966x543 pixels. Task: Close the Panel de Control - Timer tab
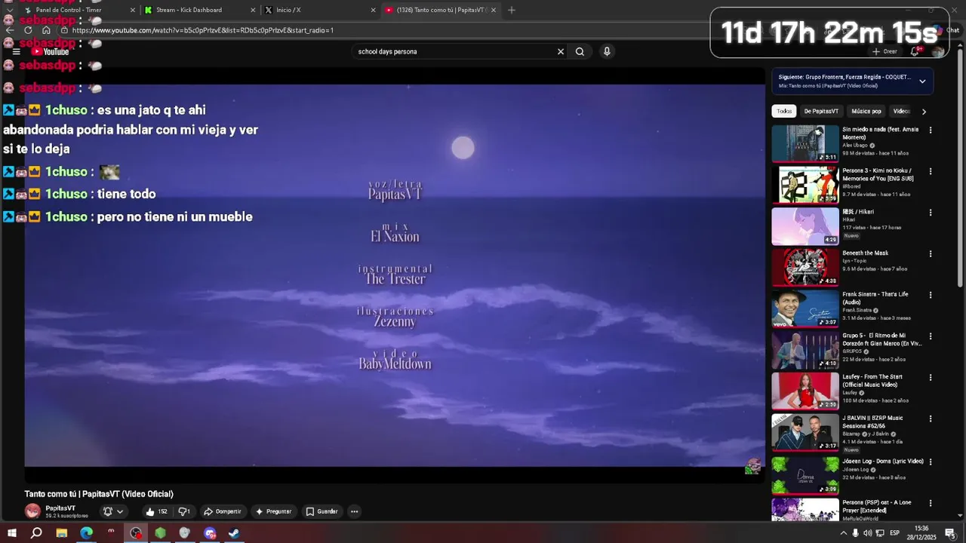(x=133, y=10)
